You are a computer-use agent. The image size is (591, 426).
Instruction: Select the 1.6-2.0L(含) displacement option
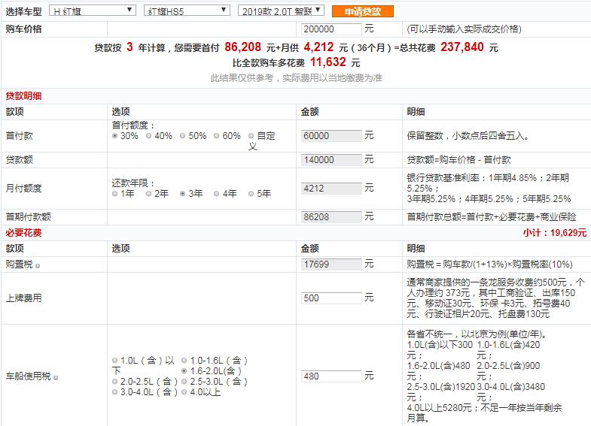point(184,371)
